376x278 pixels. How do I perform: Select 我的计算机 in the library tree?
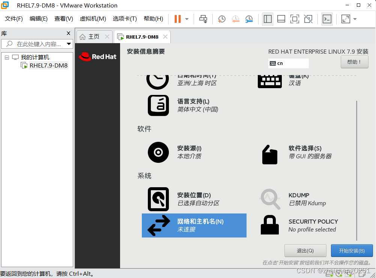(x=35, y=57)
